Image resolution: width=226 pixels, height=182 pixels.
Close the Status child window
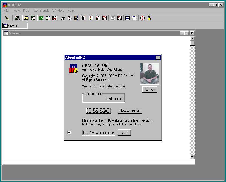coord(192,33)
